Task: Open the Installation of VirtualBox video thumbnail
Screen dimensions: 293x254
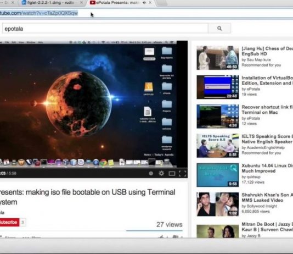Action: click(x=218, y=87)
